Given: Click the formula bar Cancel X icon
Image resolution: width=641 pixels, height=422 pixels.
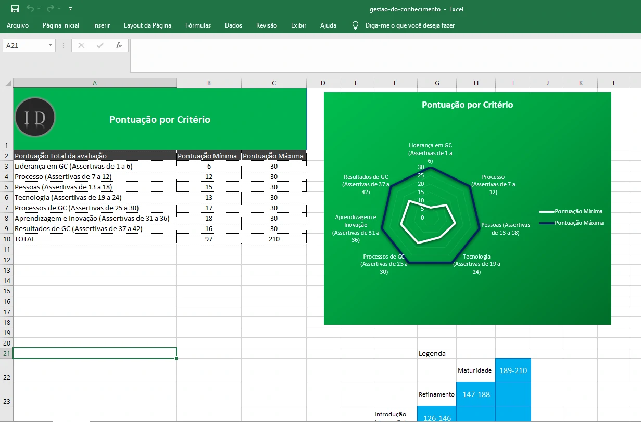Looking at the screenshot, I should pyautogui.click(x=81, y=45).
